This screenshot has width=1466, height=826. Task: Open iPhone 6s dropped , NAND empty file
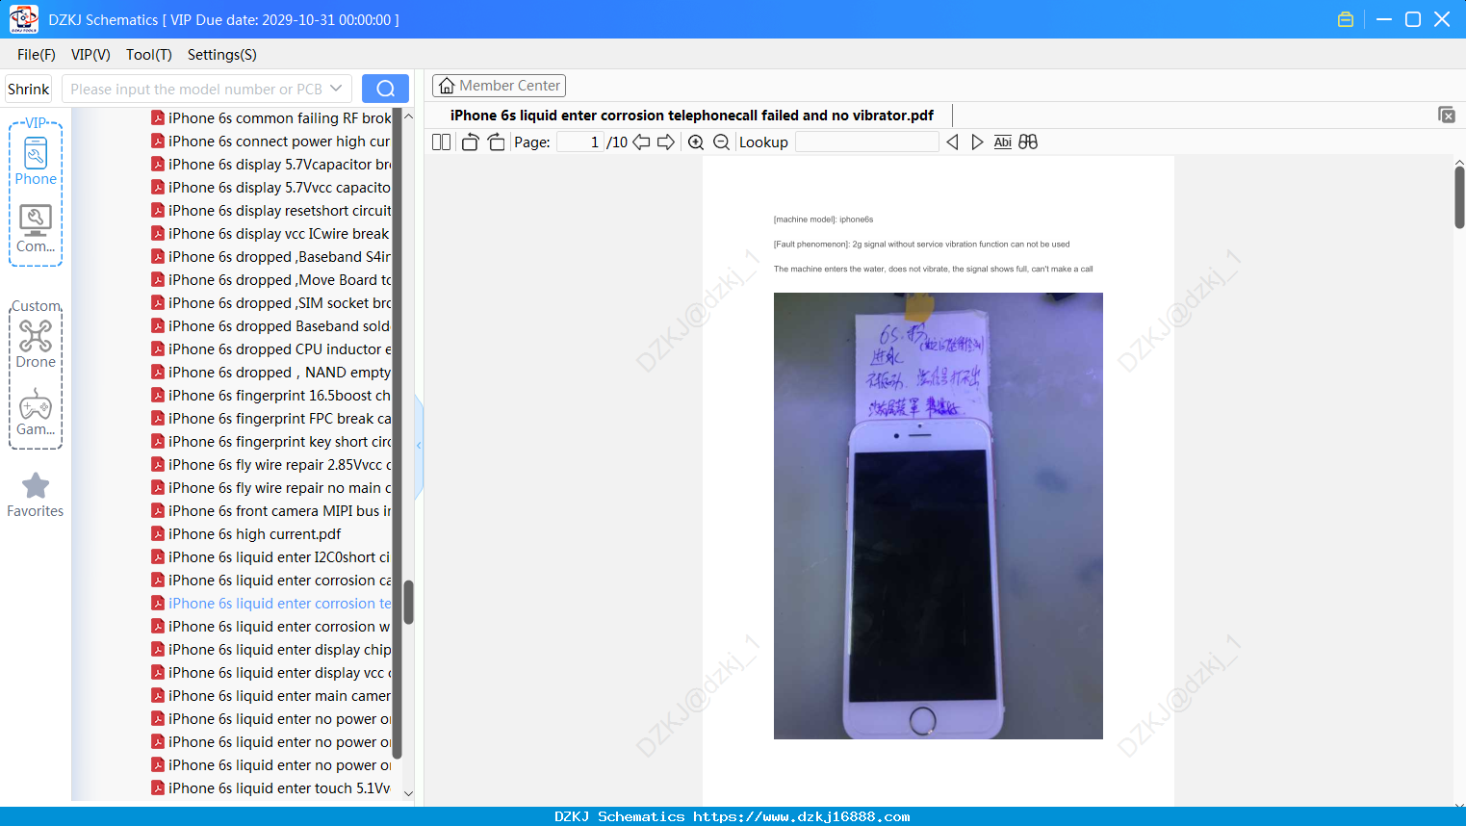[x=271, y=373]
